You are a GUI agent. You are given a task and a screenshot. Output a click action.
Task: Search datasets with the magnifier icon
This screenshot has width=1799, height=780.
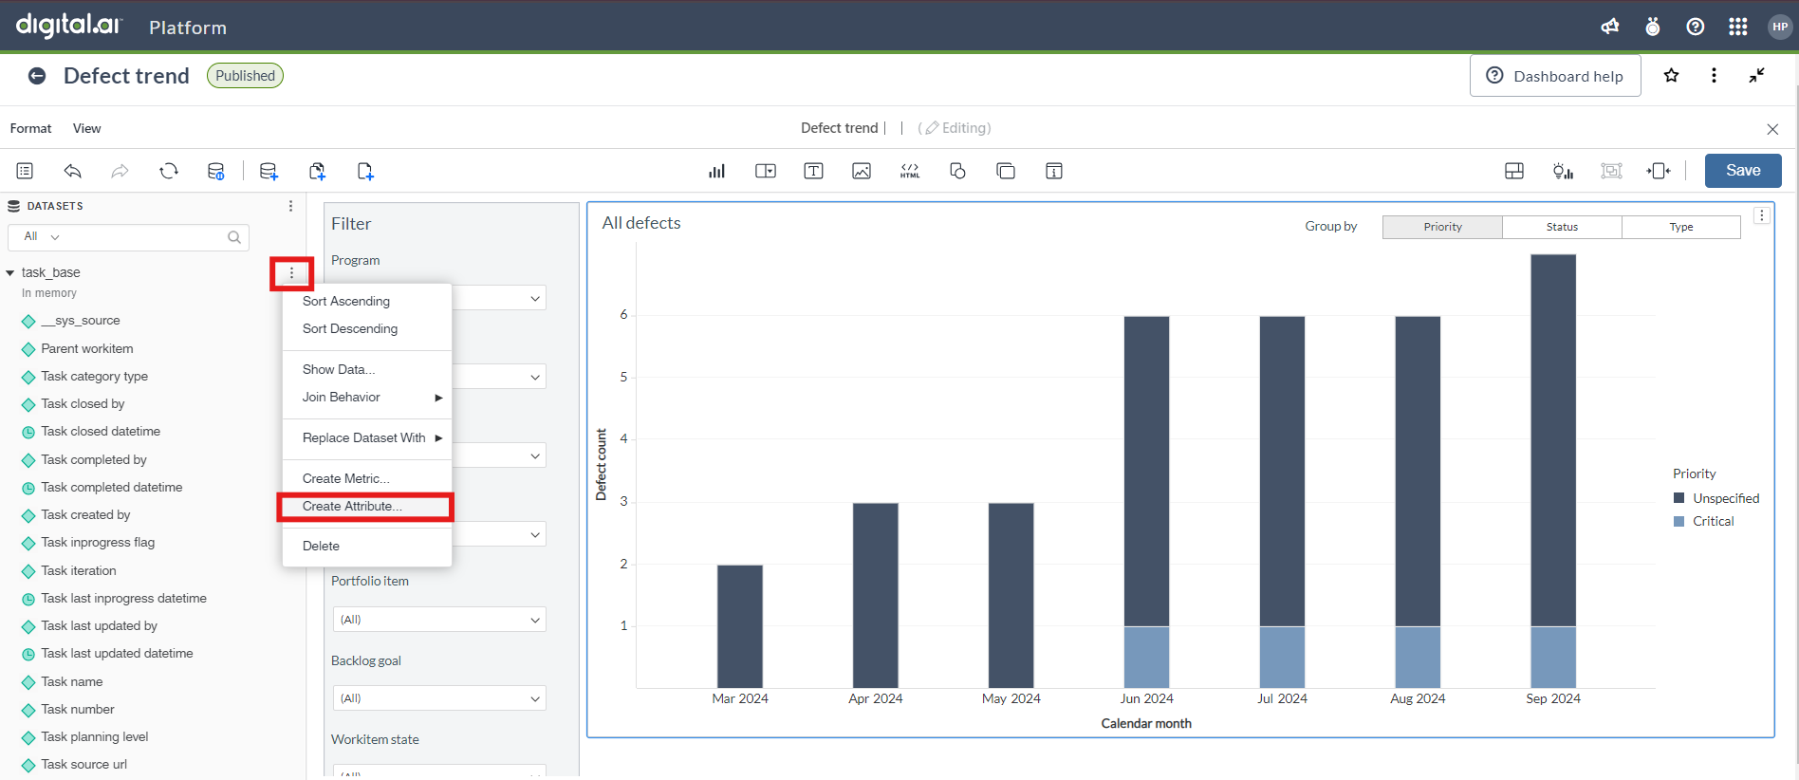coord(234,237)
